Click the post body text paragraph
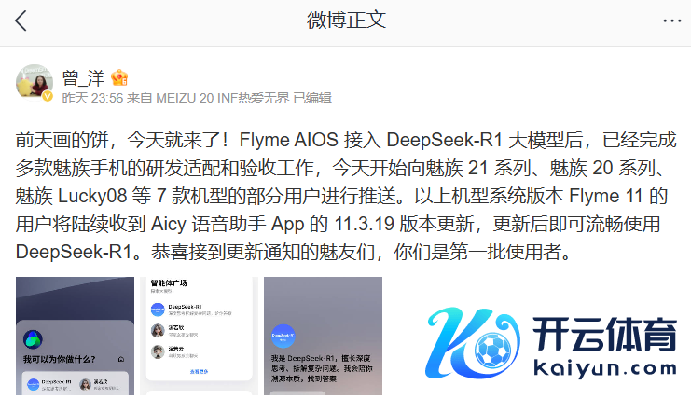Image resolution: width=691 pixels, height=399 pixels. (x=345, y=196)
